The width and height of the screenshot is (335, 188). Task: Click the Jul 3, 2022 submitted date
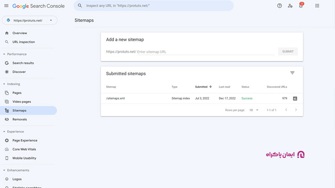[x=202, y=99]
